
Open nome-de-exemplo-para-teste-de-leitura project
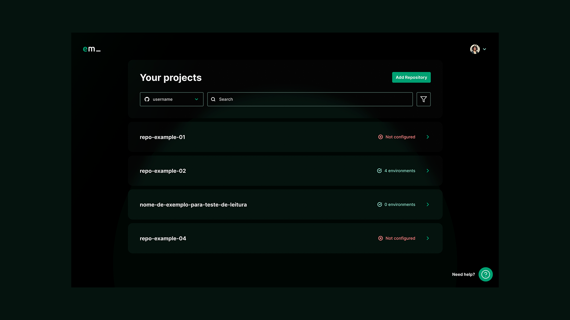[x=193, y=205]
